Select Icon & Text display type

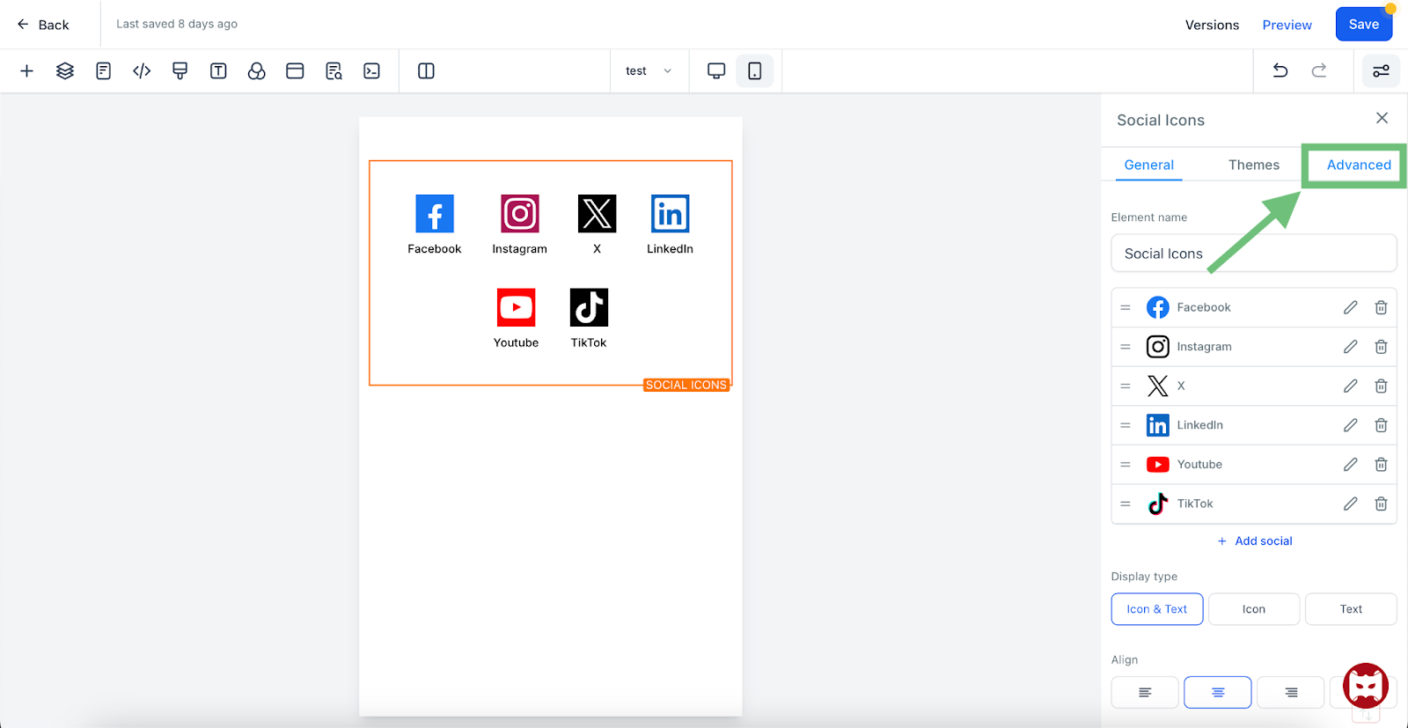pyautogui.click(x=1156, y=609)
